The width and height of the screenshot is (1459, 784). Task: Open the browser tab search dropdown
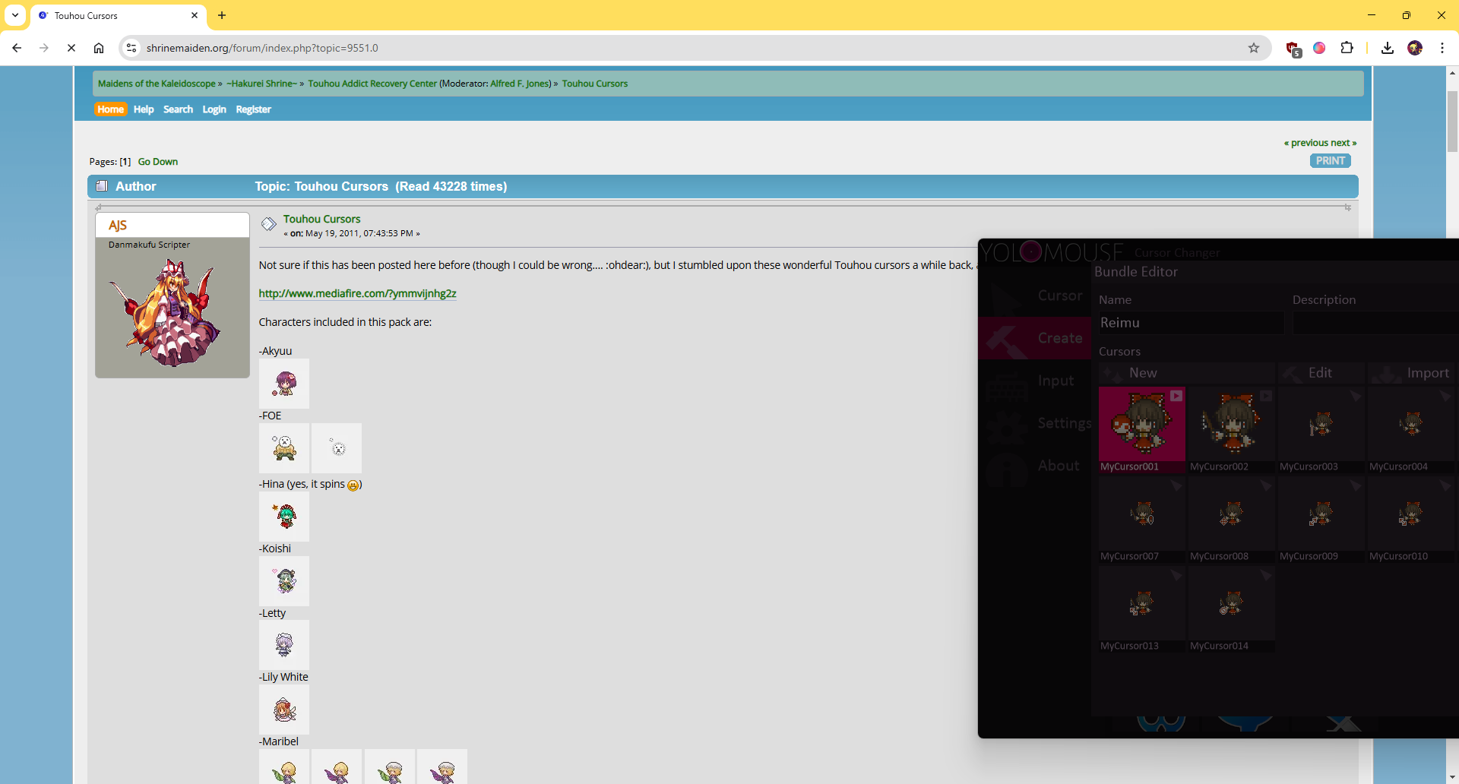(15, 15)
